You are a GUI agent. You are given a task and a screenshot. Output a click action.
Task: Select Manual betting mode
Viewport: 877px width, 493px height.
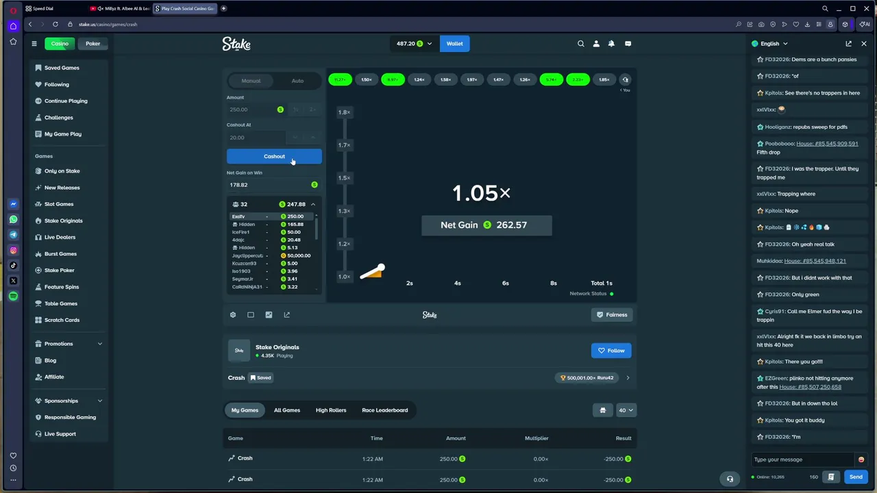pyautogui.click(x=251, y=81)
